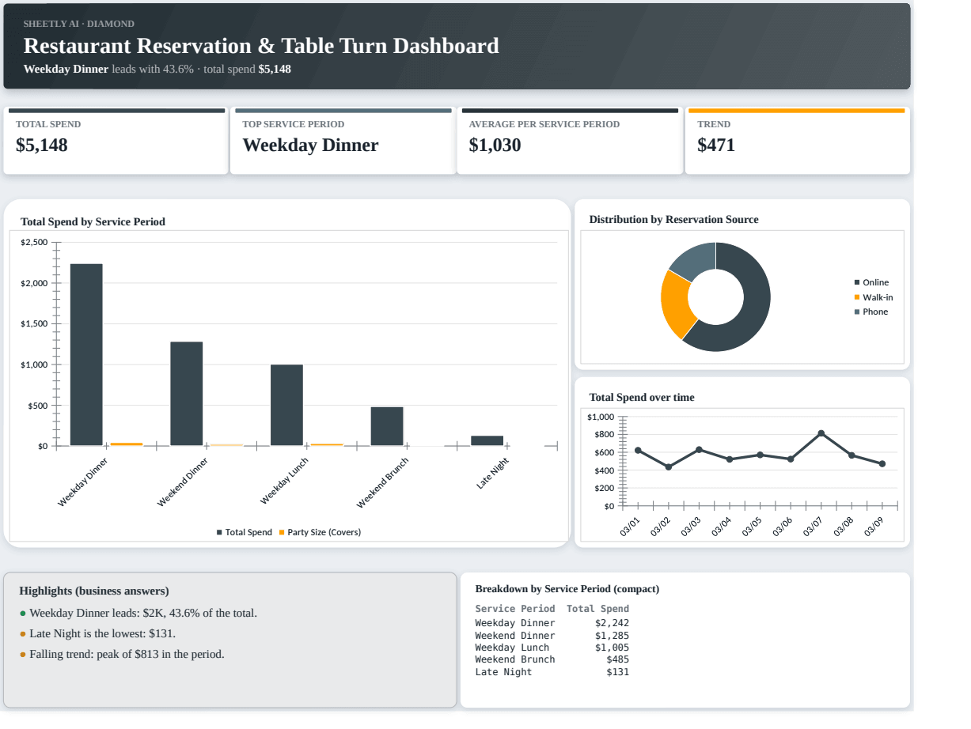
Task: Click the 03/02 data point on line chart
Action: (669, 467)
